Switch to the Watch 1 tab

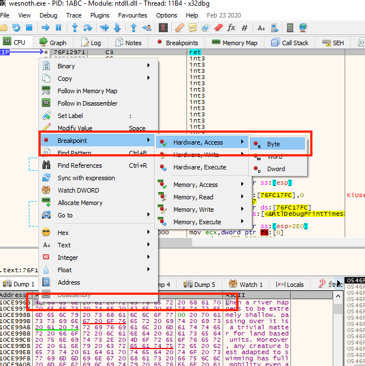[246, 285]
